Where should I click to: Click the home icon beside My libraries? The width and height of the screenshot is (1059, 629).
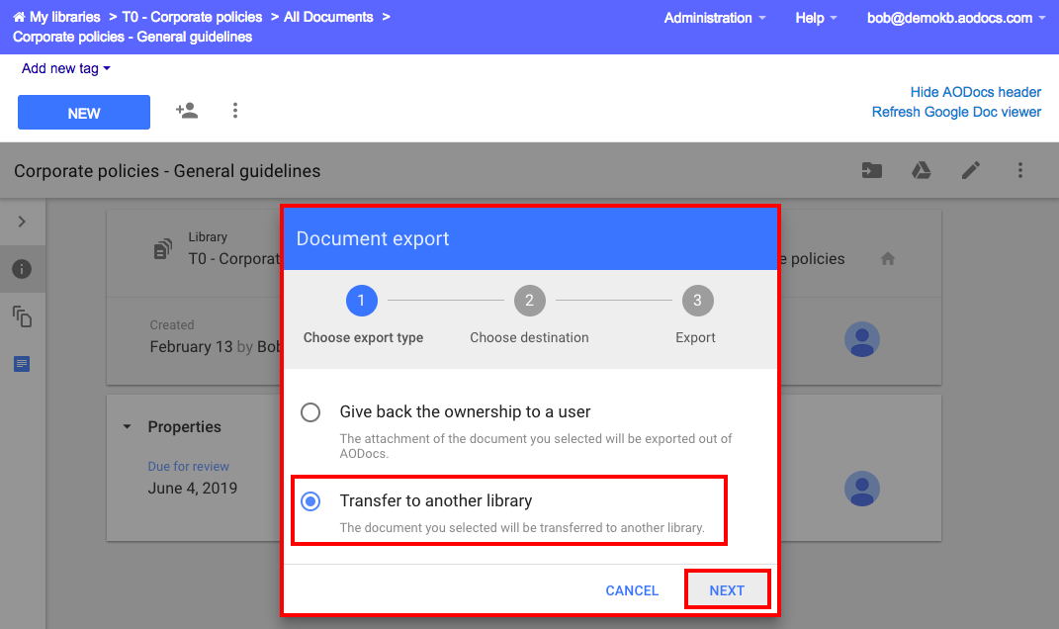tap(19, 17)
